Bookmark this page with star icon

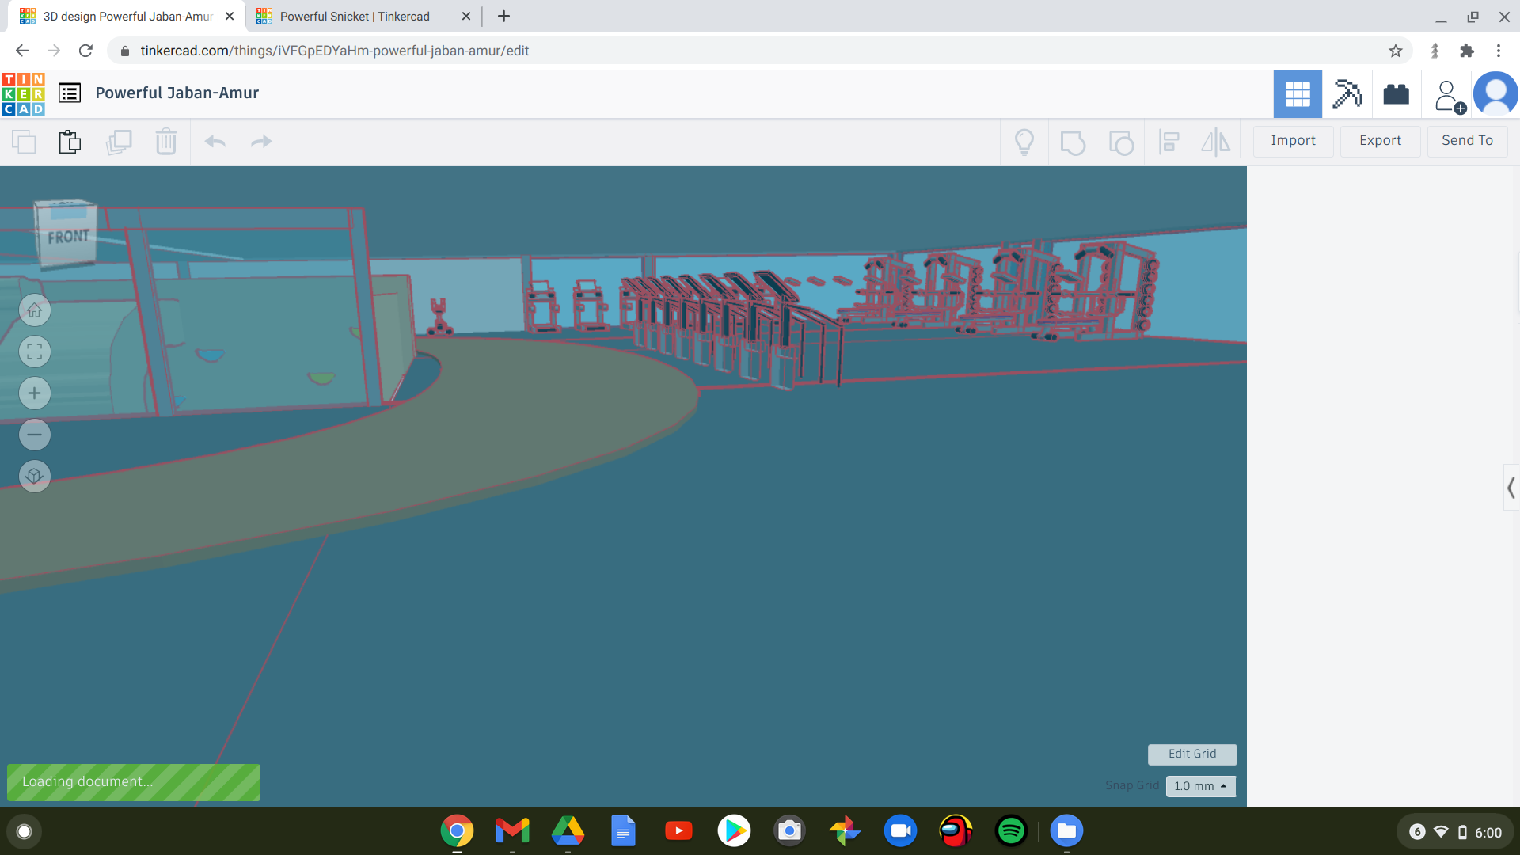(x=1396, y=51)
